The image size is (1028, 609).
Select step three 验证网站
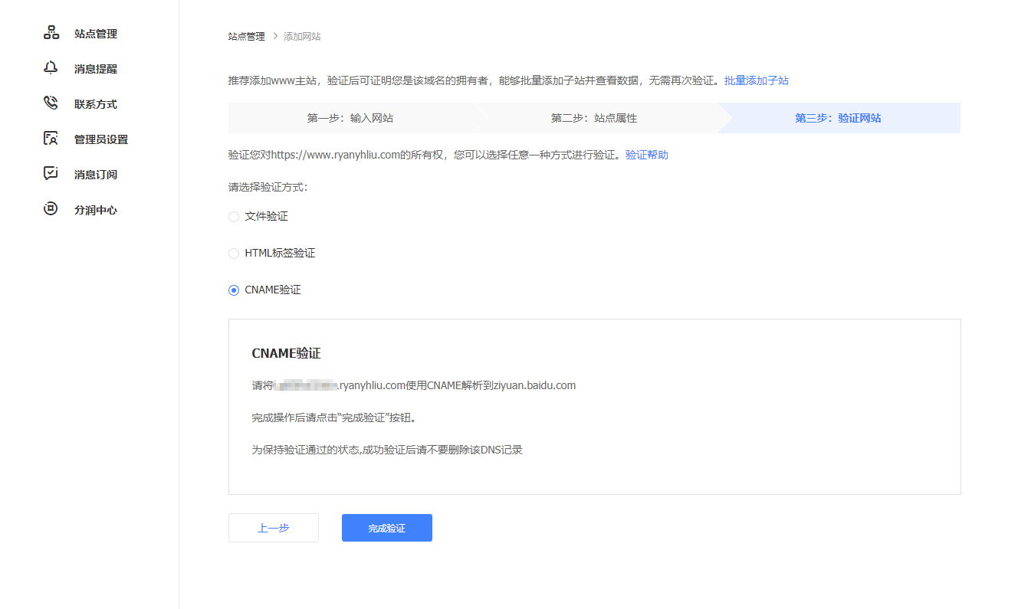[x=838, y=118]
